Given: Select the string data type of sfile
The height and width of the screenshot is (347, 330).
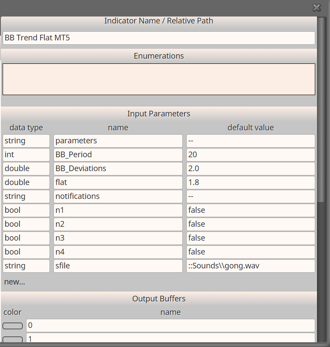Looking at the screenshot, I should [x=26, y=266].
